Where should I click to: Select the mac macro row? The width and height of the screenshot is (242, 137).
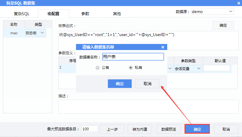point(14,32)
